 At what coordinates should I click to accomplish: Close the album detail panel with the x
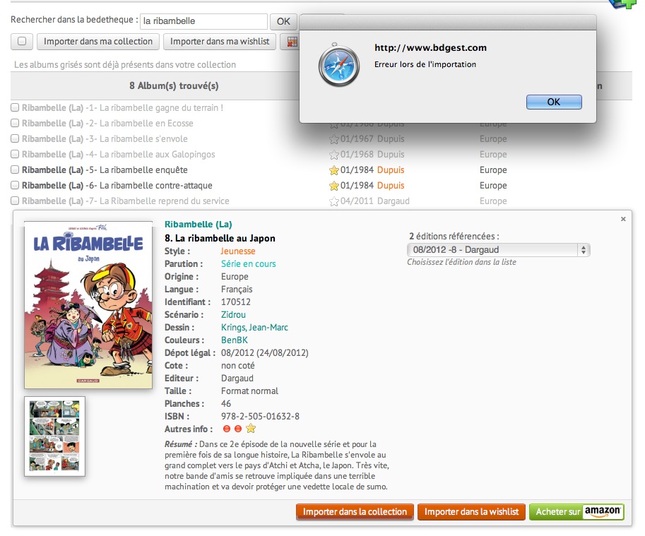pyautogui.click(x=623, y=220)
